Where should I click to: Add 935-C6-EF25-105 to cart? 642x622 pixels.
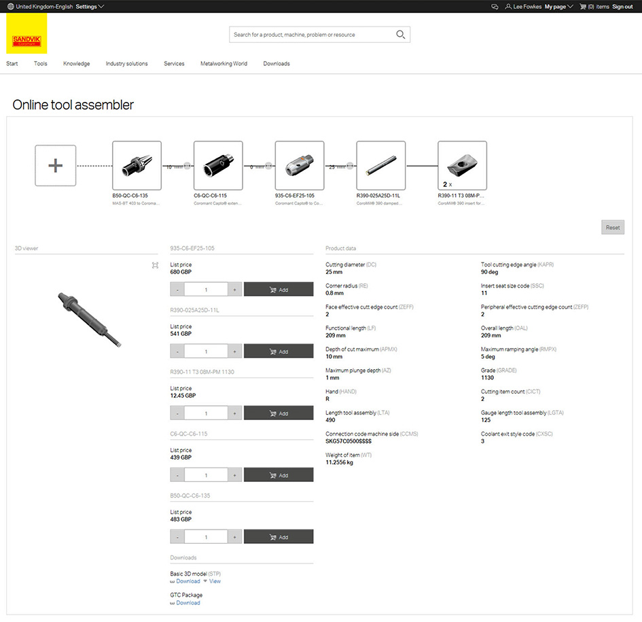point(279,290)
